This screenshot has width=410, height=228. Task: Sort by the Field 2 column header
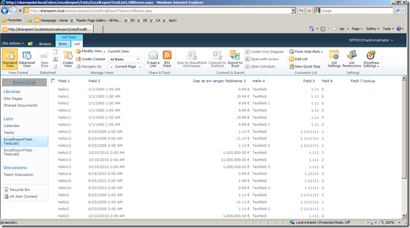(x=94, y=81)
